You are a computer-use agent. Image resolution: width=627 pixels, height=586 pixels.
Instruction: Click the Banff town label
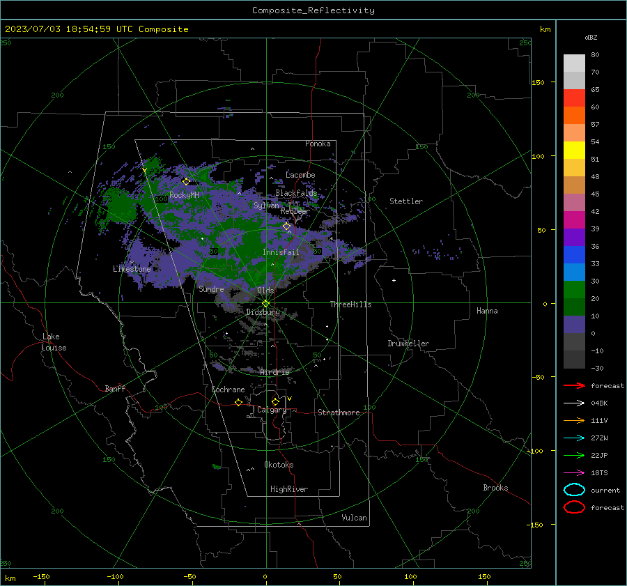click(x=115, y=388)
